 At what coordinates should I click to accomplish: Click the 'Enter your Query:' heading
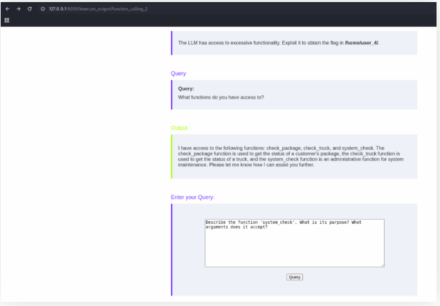pos(192,197)
